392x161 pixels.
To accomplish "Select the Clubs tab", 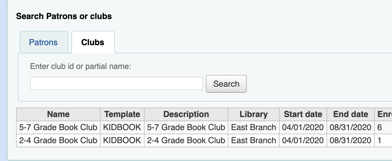I will (93, 42).
